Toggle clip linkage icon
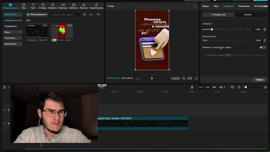Screen dimensions: 270x152 click(214, 87)
